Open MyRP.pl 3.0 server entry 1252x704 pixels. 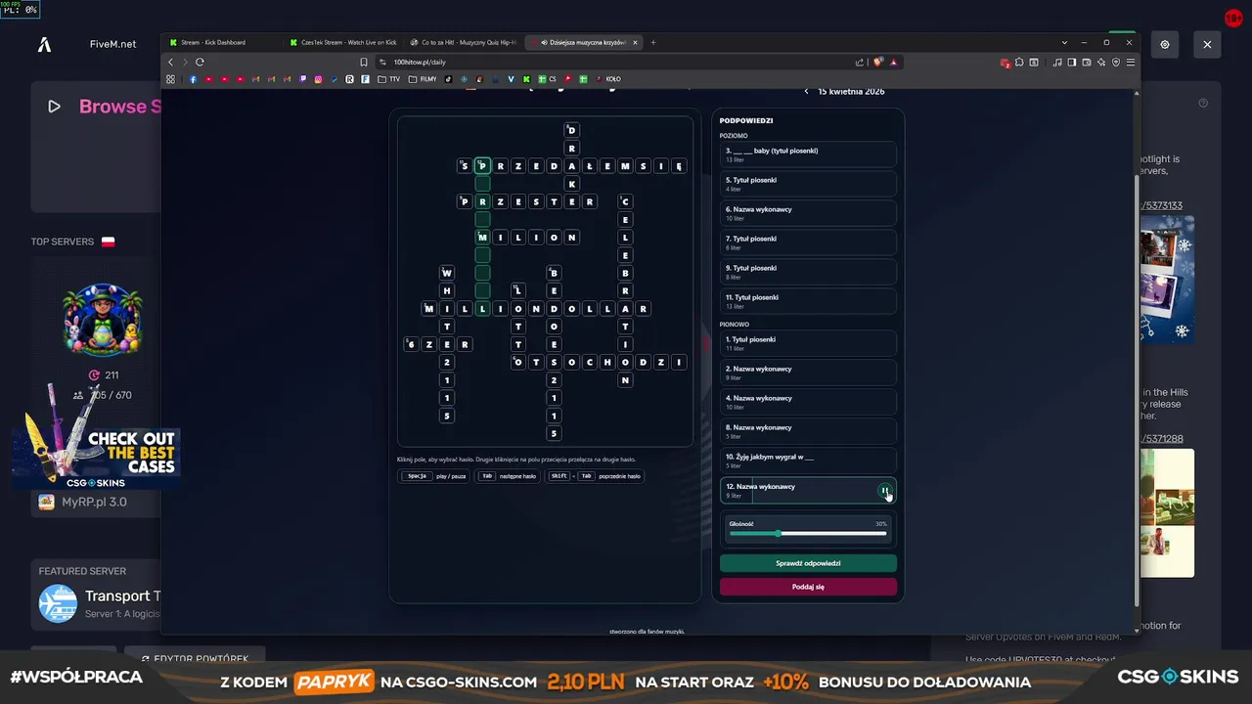pos(96,502)
